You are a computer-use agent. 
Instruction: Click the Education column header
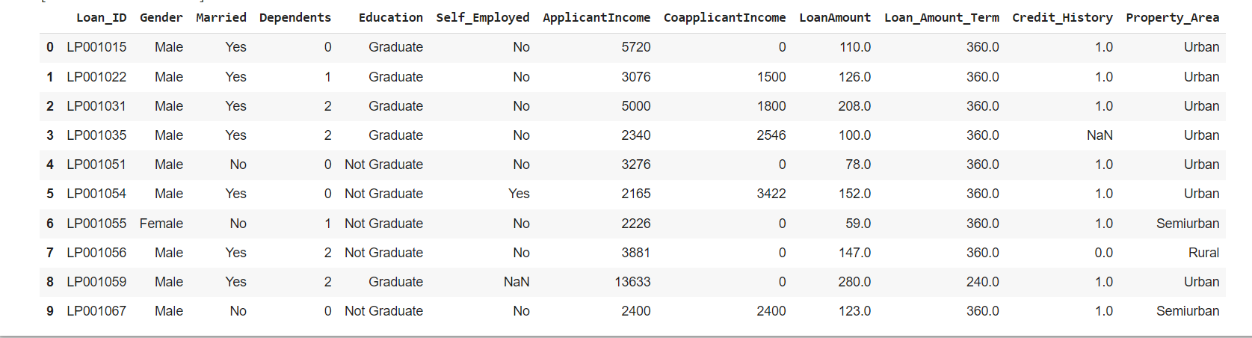(x=391, y=17)
